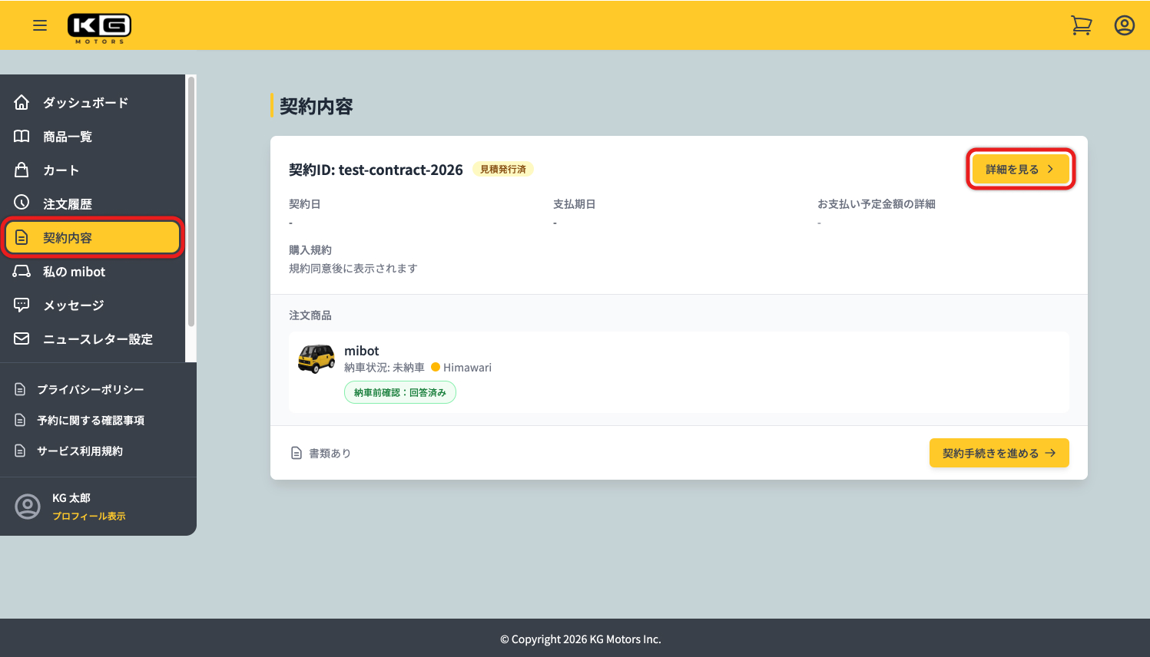Click the yellow mibot car thumbnail

pyautogui.click(x=317, y=357)
